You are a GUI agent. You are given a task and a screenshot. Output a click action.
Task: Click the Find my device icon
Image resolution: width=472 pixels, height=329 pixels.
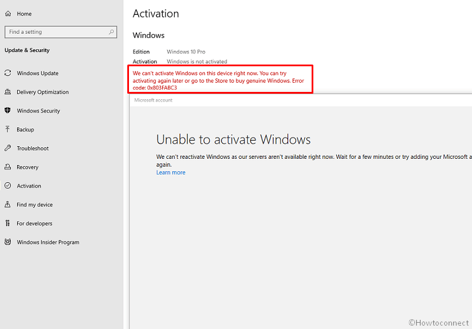click(8, 204)
